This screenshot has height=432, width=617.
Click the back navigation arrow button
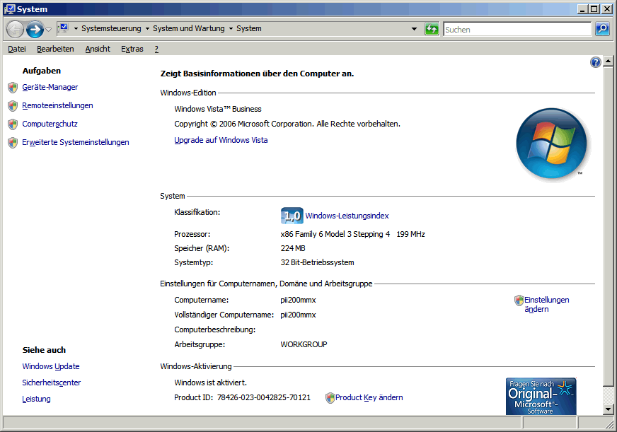(16, 30)
